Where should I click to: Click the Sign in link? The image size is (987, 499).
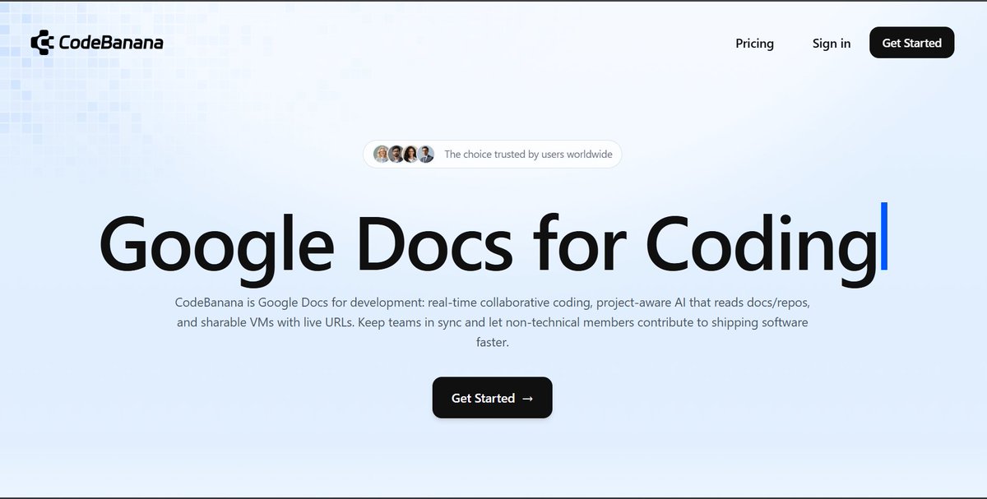click(831, 43)
